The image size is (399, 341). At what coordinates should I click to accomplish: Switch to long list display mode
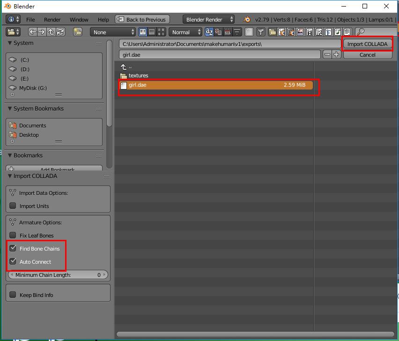point(152,32)
